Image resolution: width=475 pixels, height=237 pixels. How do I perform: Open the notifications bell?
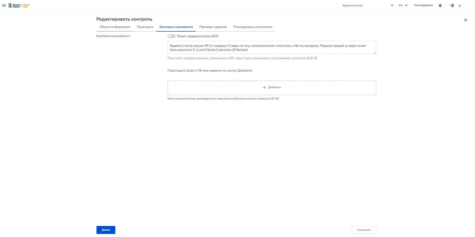pos(440,6)
